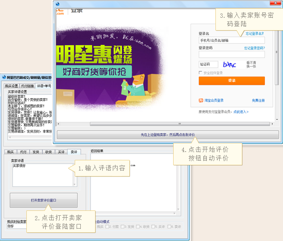283x241 pixels.
Task: Click the orange 登录 button
Action: (232, 81)
